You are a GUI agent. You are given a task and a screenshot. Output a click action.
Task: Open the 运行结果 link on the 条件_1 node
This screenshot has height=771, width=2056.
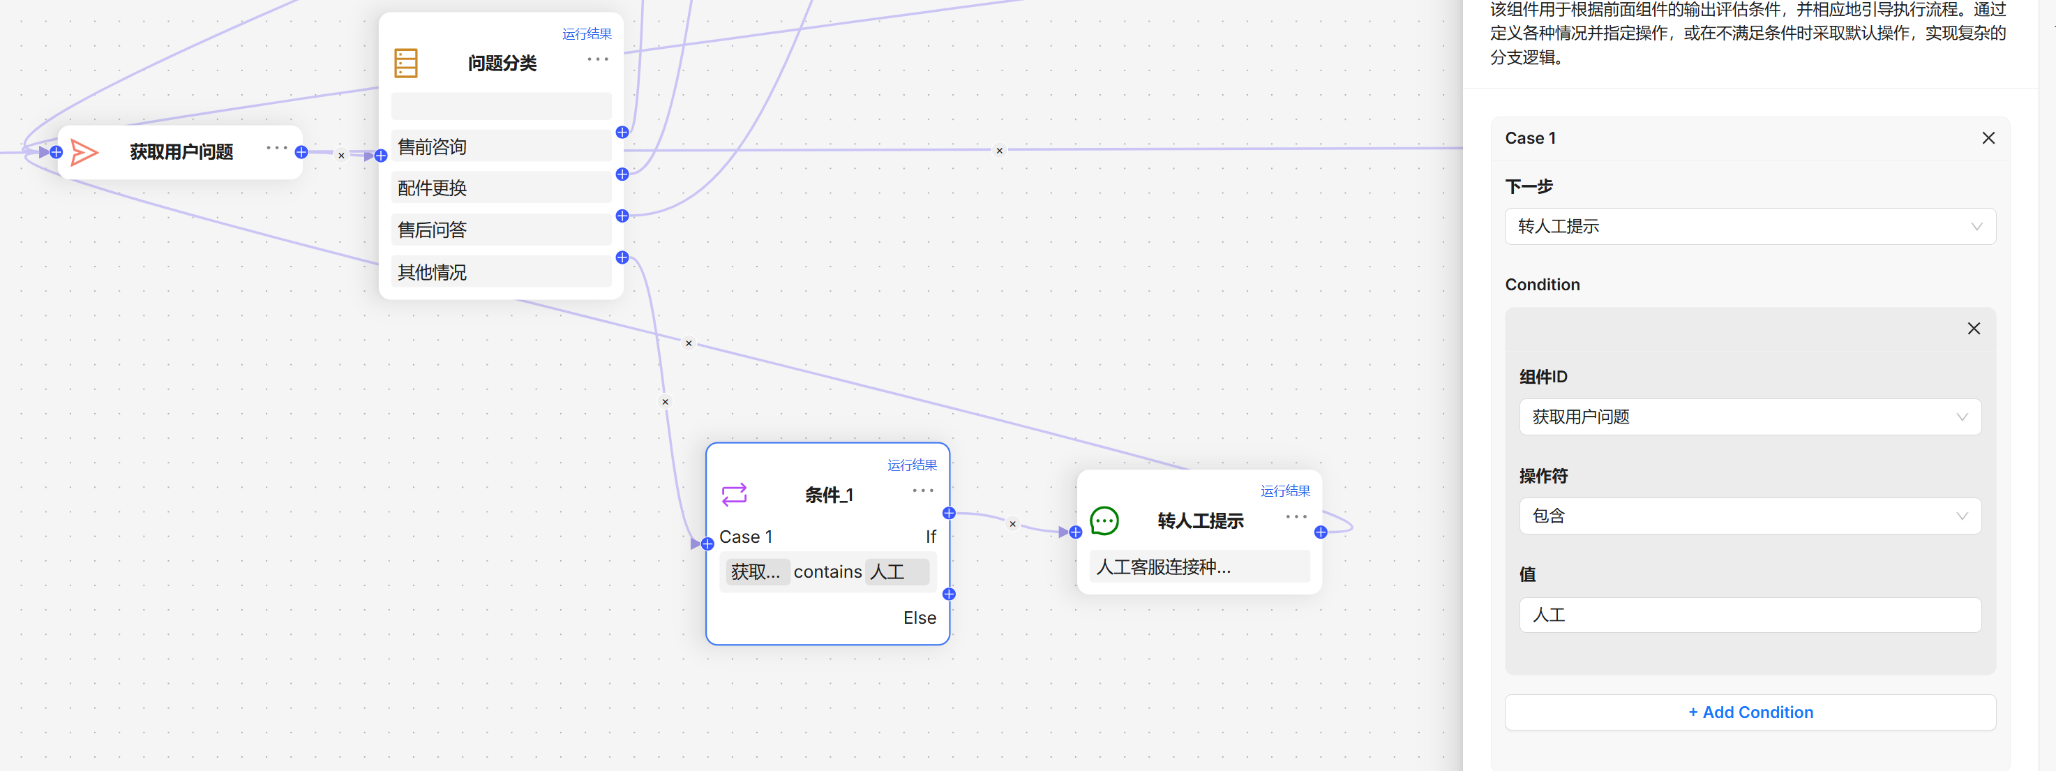(x=911, y=465)
